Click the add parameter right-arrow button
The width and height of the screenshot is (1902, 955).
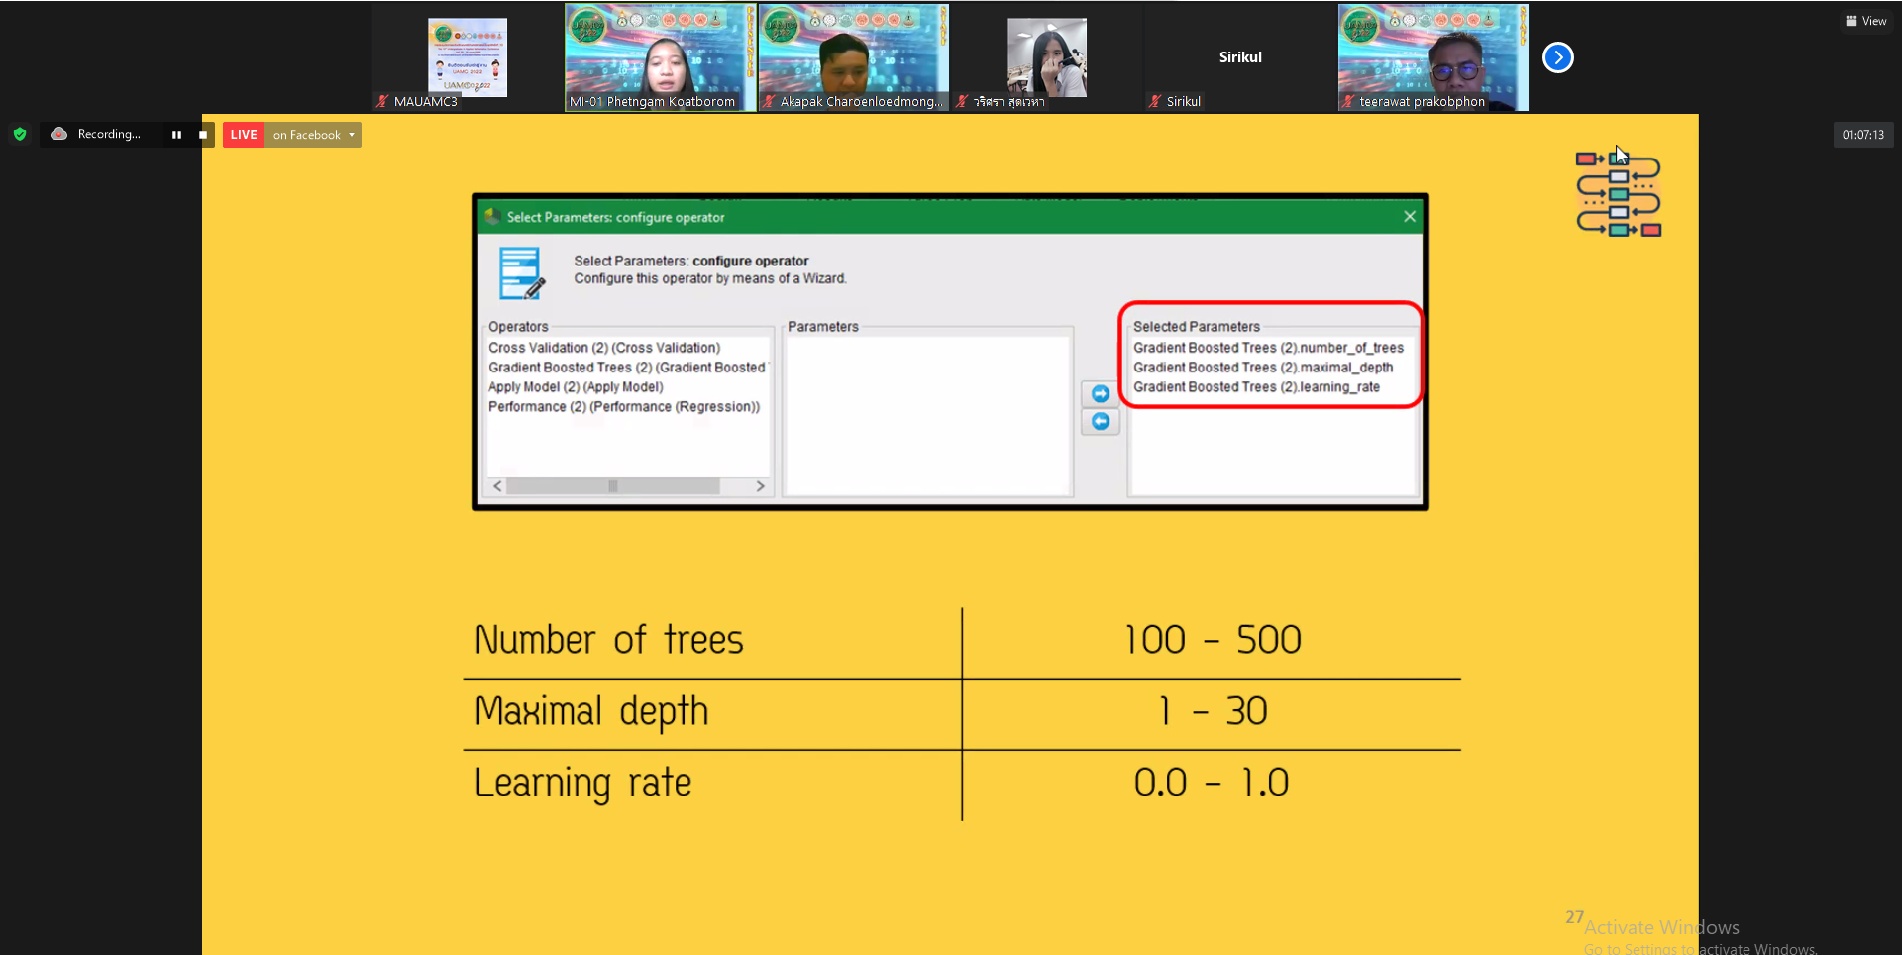1101,394
